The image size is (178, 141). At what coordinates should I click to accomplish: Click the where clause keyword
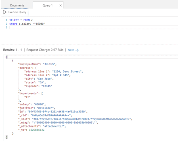pyautogui.click(x=13, y=24)
